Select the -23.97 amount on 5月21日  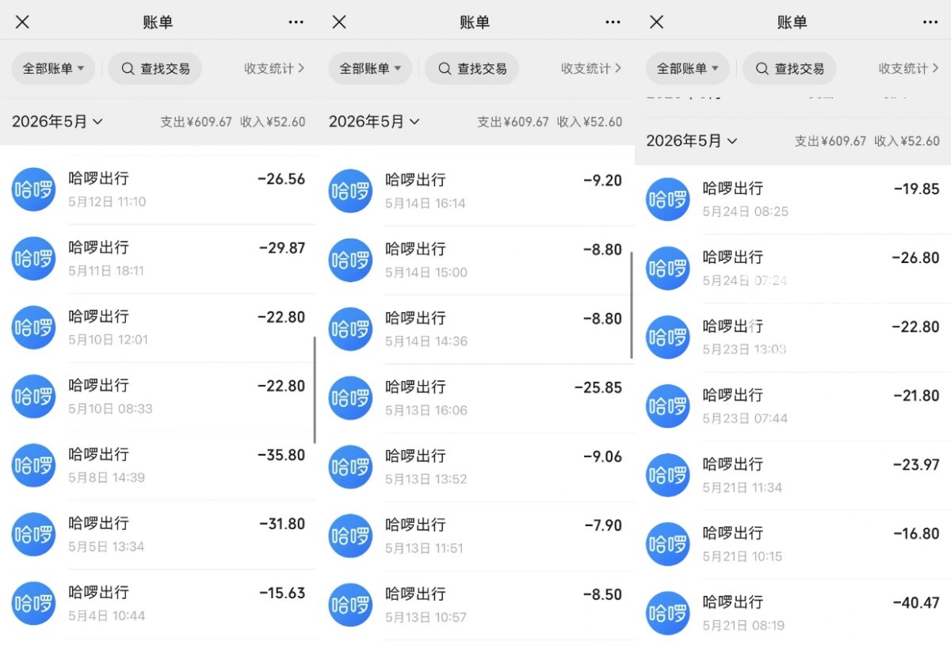click(x=917, y=464)
